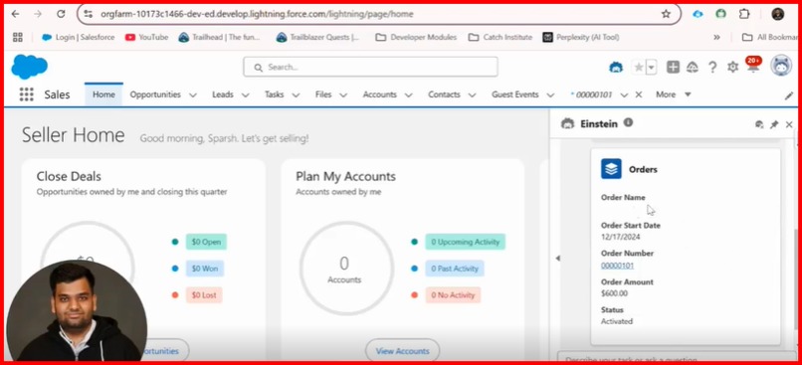Open the Setup gear icon
This screenshot has width=802, height=365.
[x=732, y=67]
